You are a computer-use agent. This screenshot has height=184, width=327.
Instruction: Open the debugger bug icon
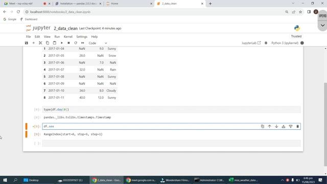pyautogui.click(x=266, y=43)
